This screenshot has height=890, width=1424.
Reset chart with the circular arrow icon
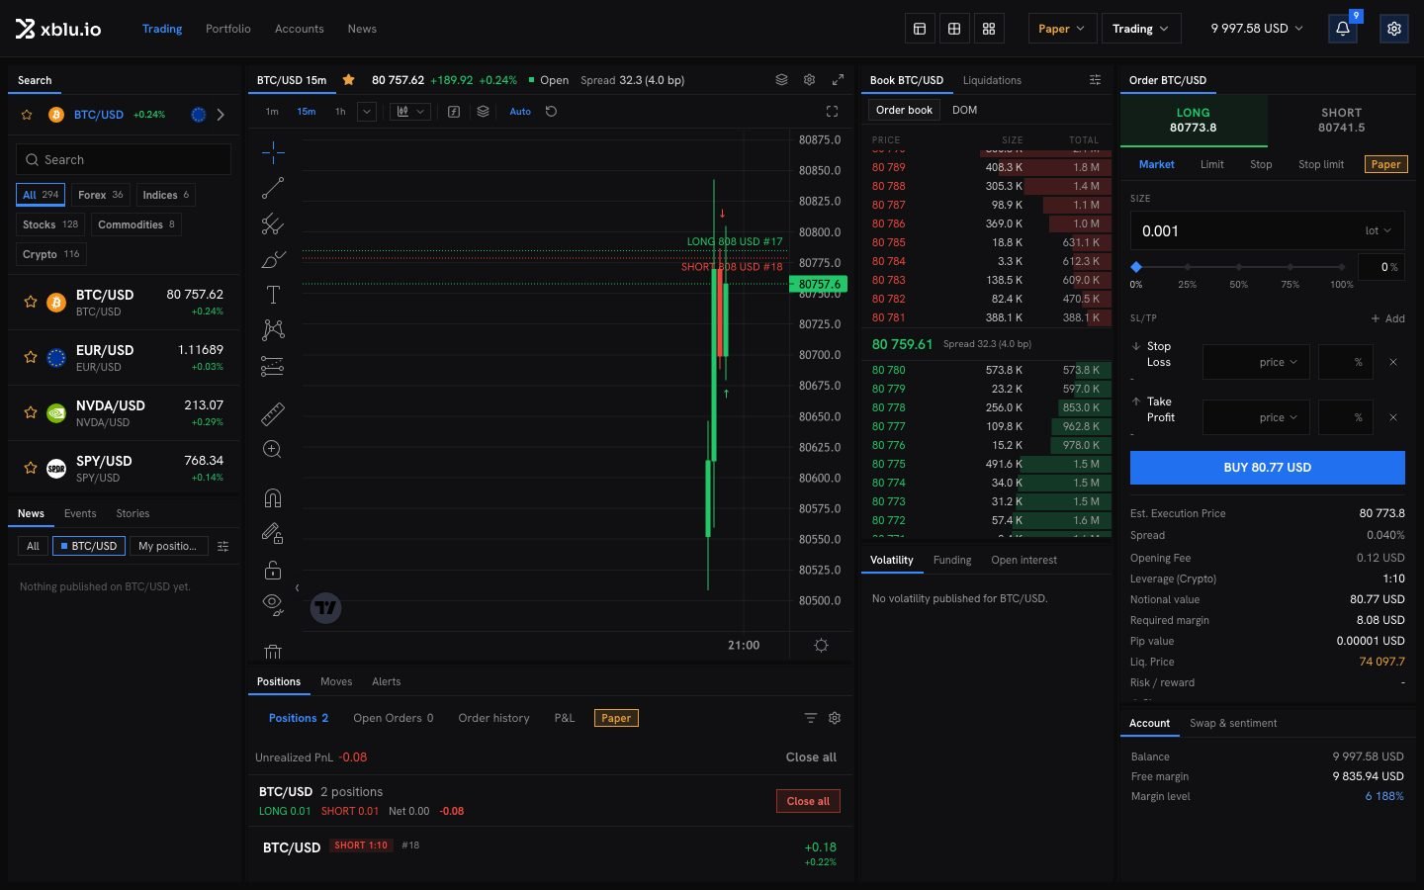[x=552, y=112]
